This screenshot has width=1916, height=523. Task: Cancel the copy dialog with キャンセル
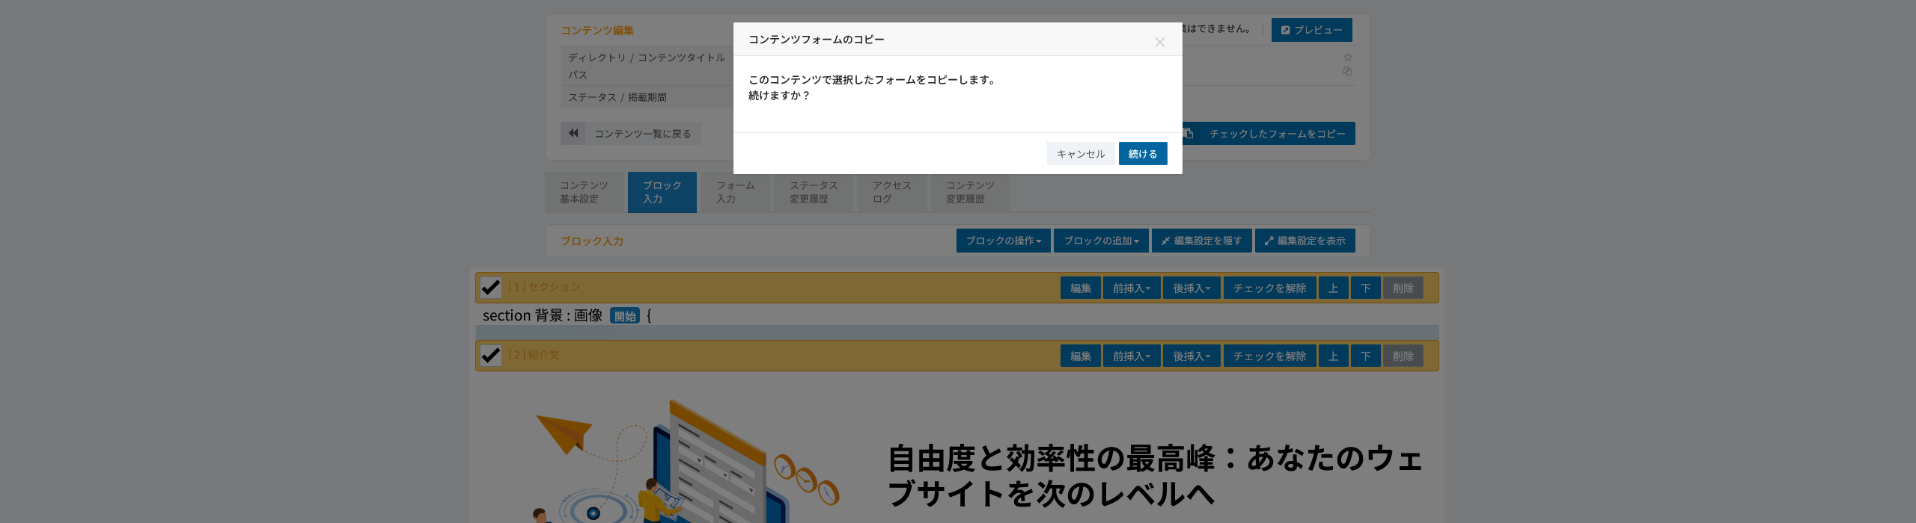click(x=1081, y=154)
